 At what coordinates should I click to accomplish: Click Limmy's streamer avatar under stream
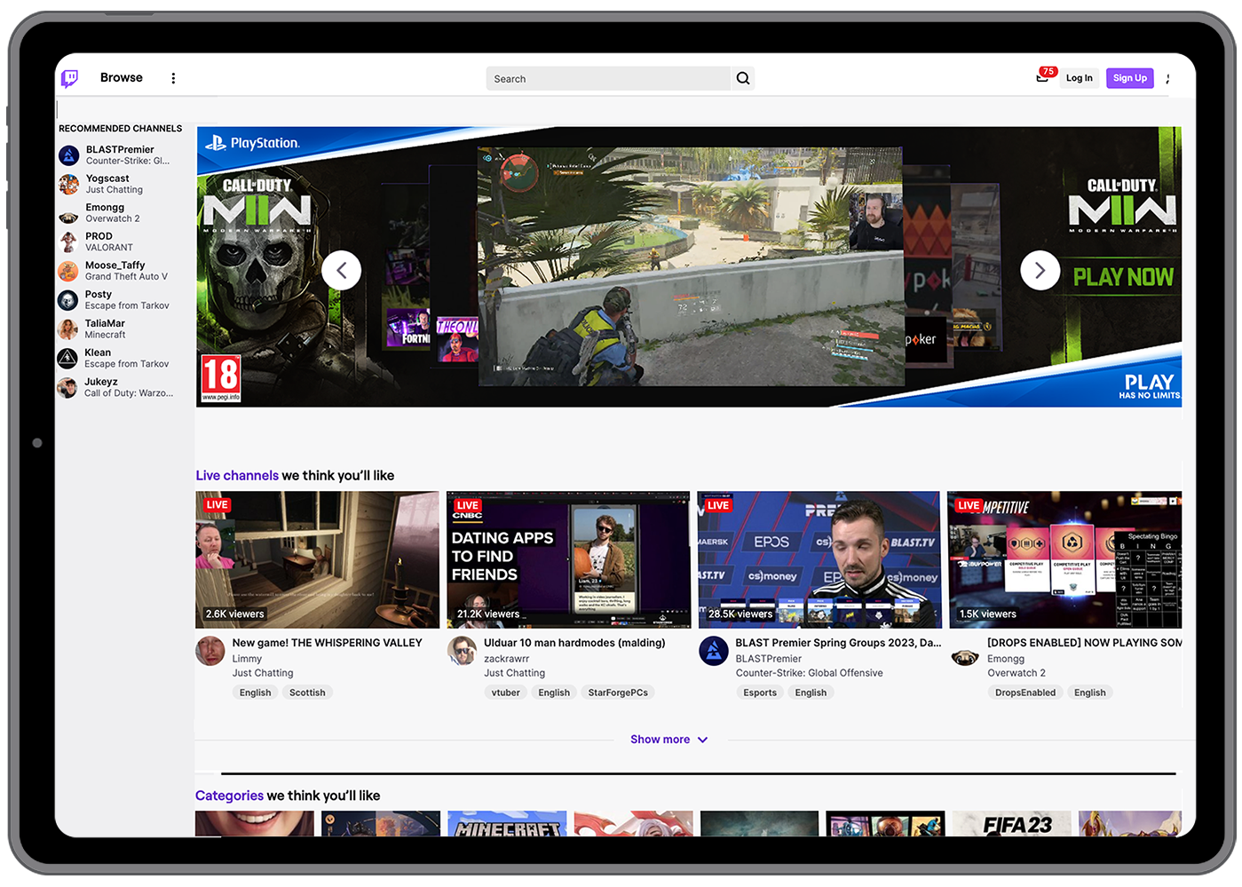pos(210,651)
